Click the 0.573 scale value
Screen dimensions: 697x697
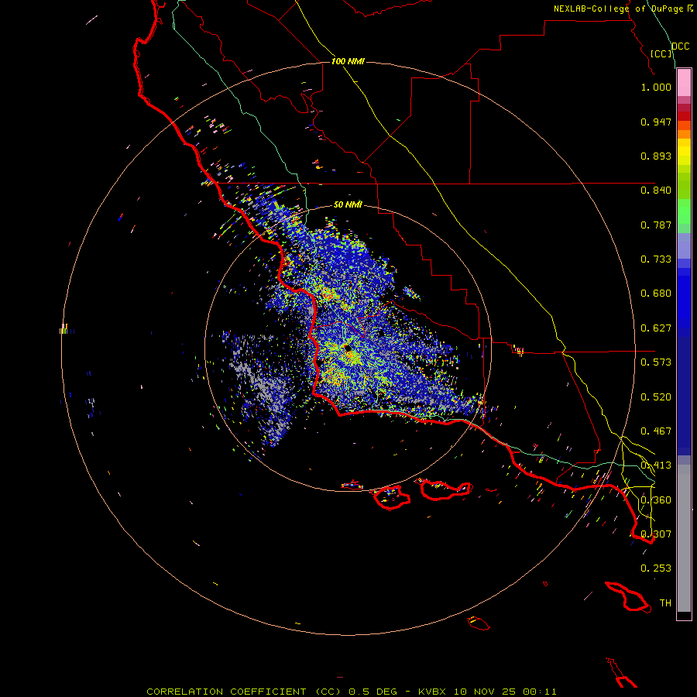(656, 362)
